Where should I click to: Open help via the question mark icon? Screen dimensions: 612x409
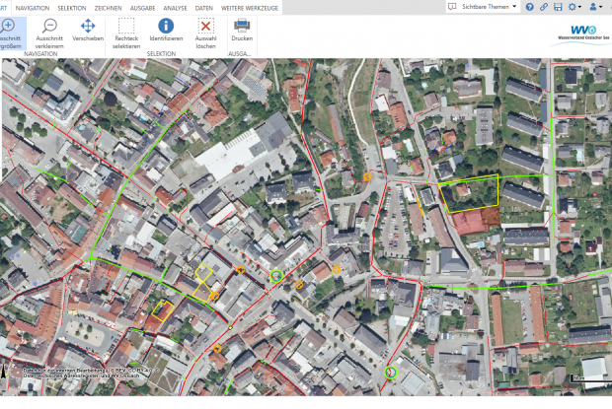coord(528,7)
